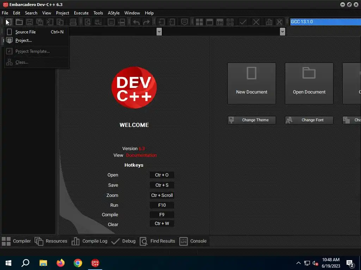361x270 pixels.
Task: Open the Edit menu
Action: tap(17, 13)
